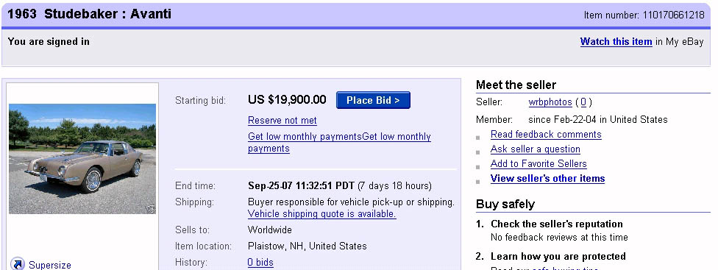
Task: Click bullet beside View seller's other items
Action: pyautogui.click(x=478, y=182)
